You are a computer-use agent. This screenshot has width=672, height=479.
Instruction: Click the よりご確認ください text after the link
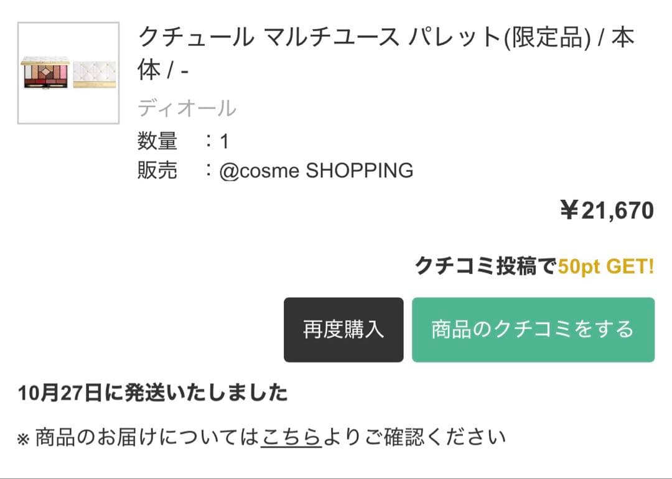[x=414, y=437]
